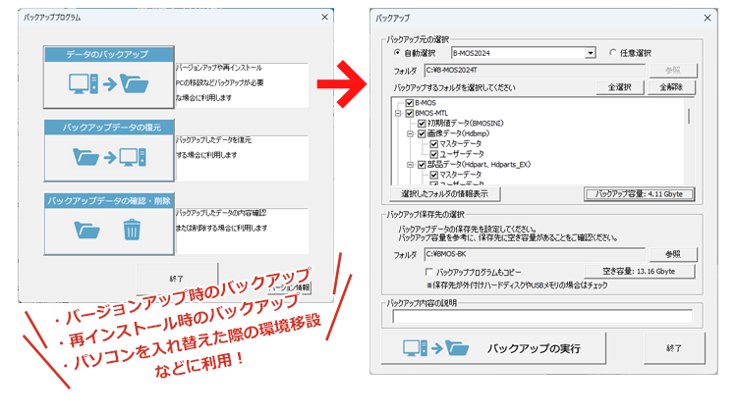Open バックアップデータの確認・削除 with the trash icon
The height and width of the screenshot is (413, 737).
coord(108,224)
